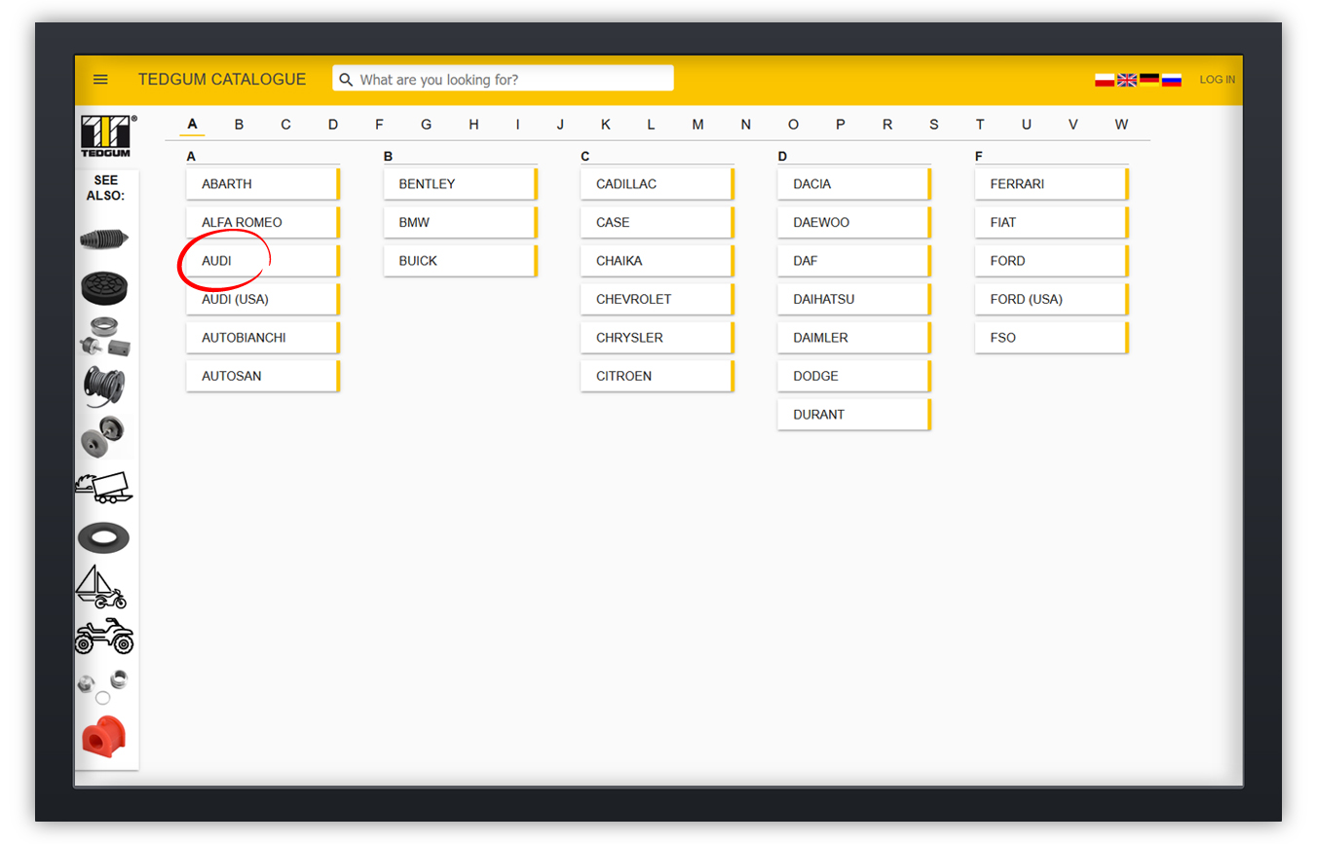
Task: Focus the 'What are you looking for?' search field
Action: click(x=503, y=79)
